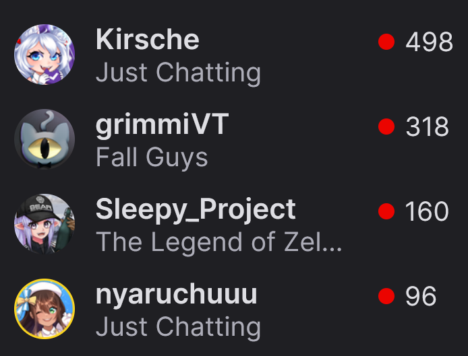The width and height of the screenshot is (468, 356).
Task: Click Kirsche's viewer count 498
Action: click(429, 42)
